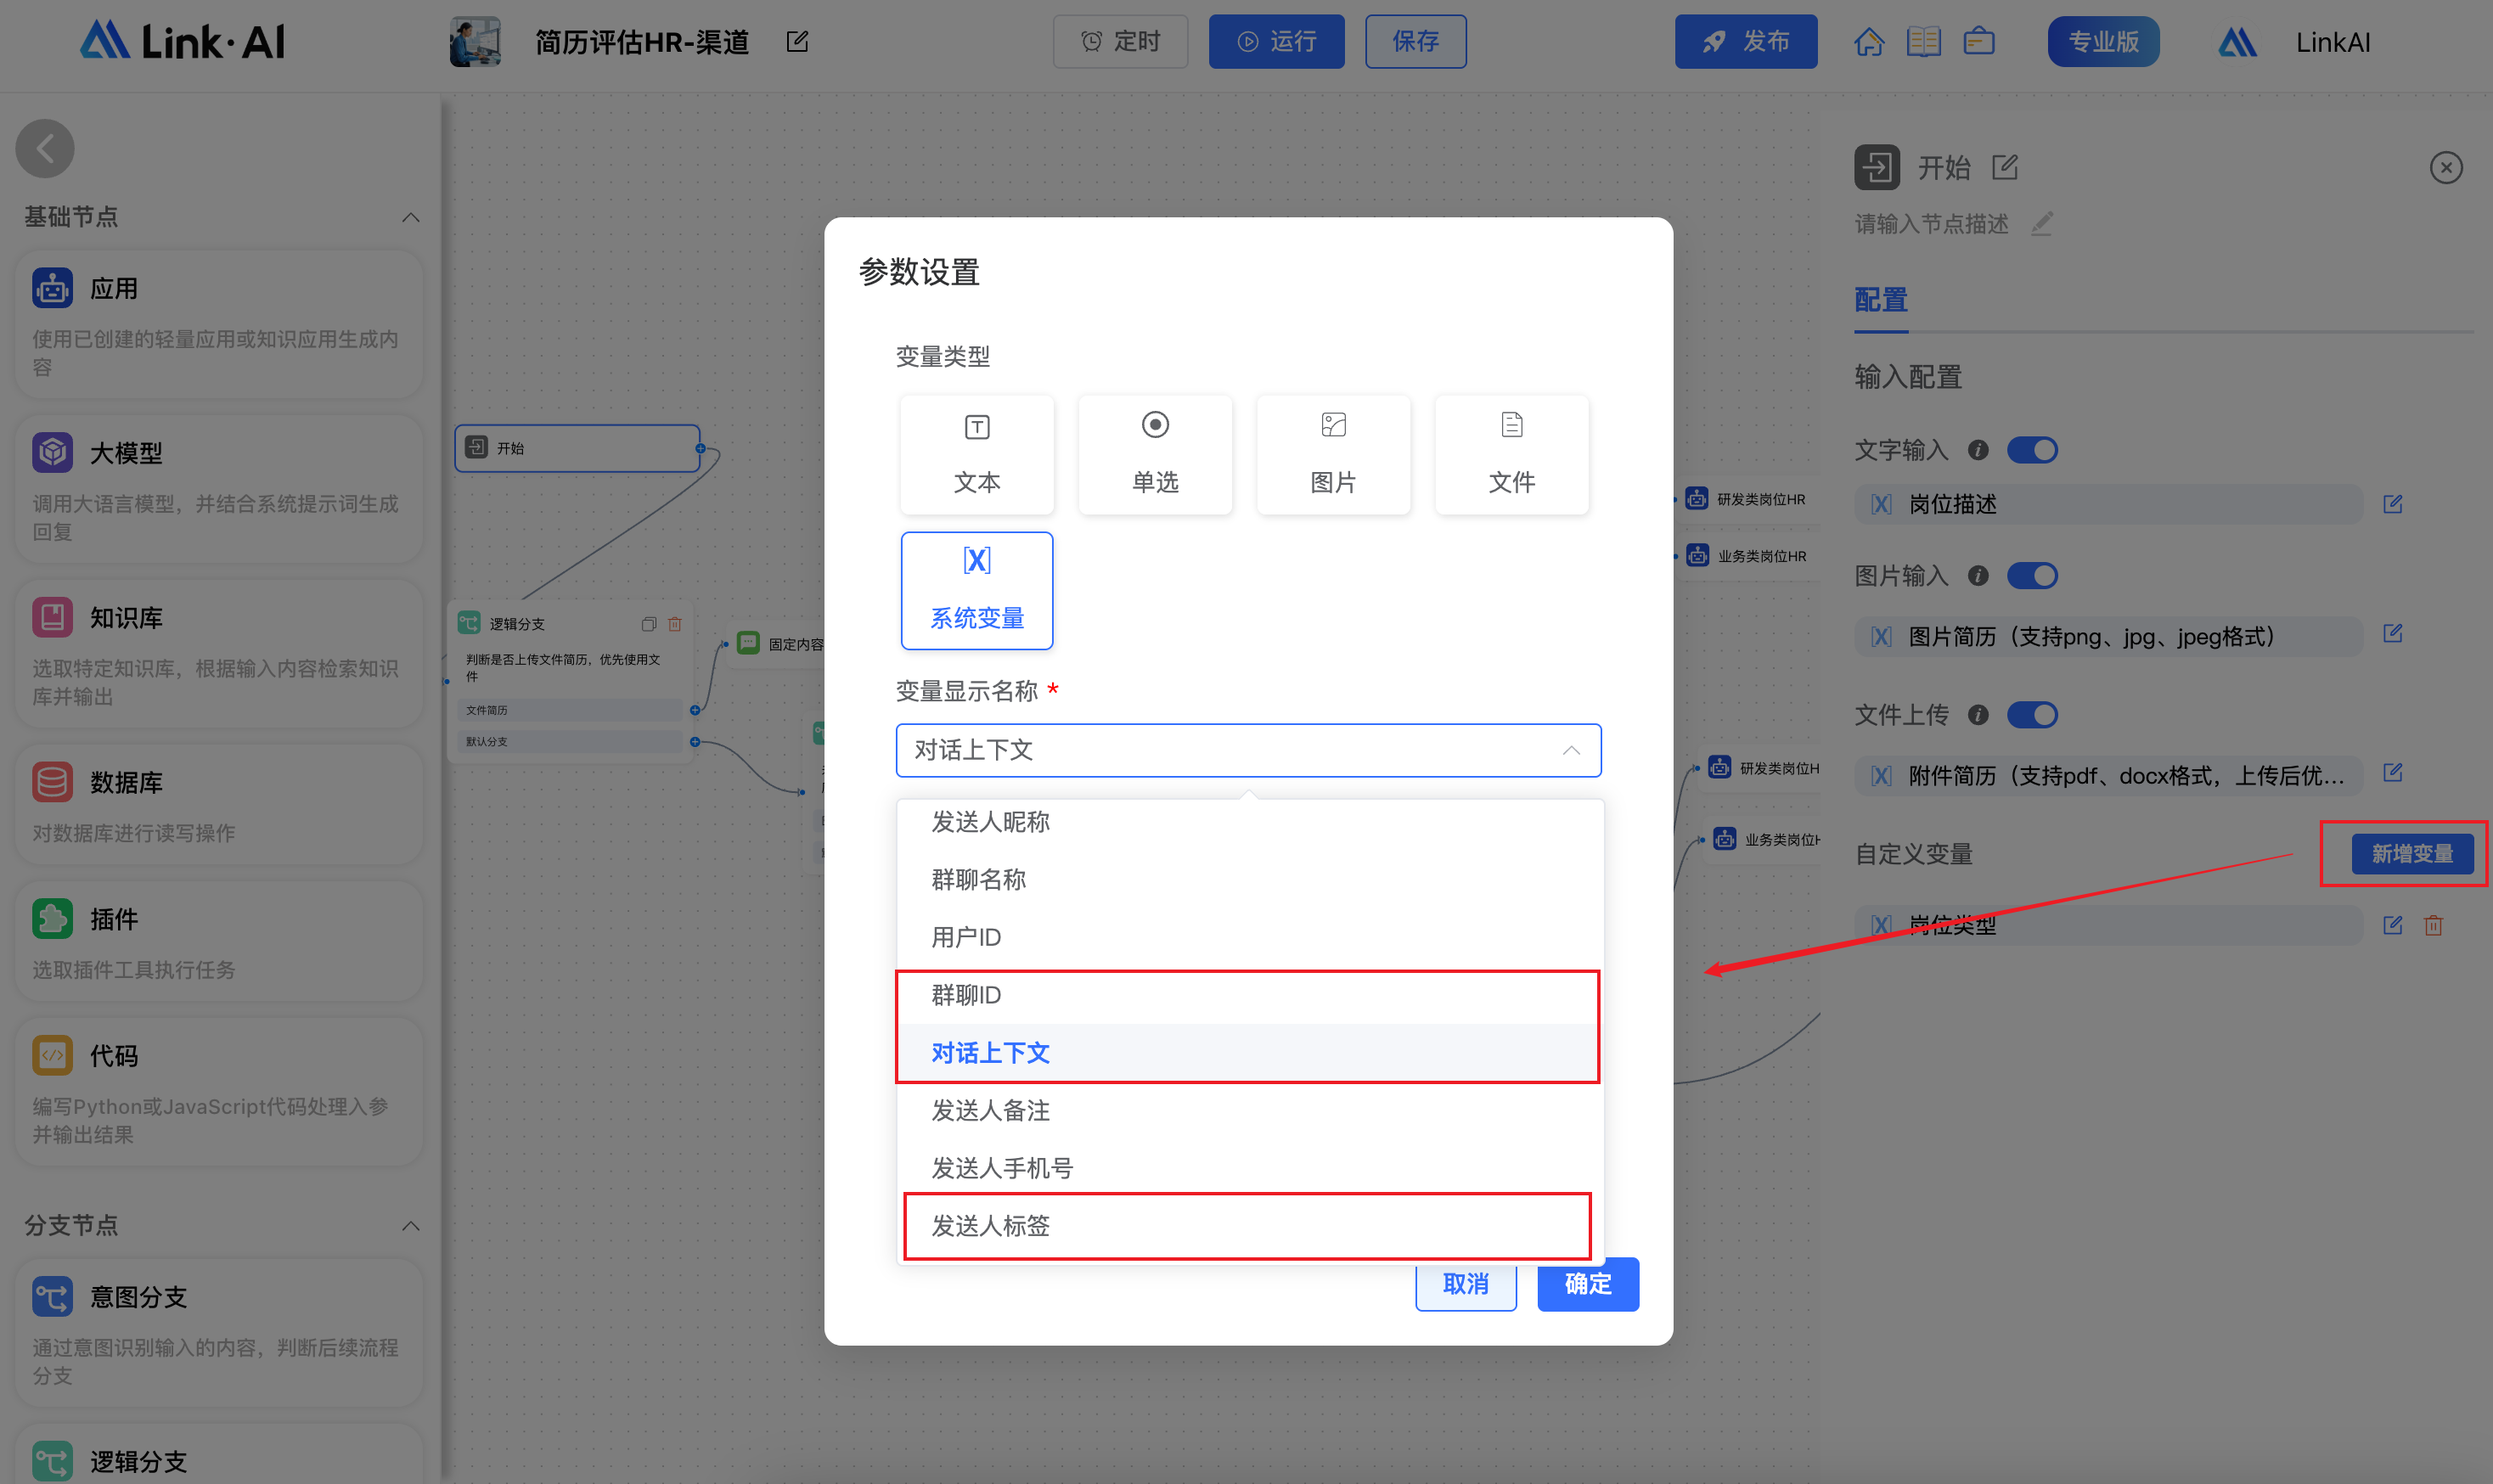This screenshot has height=1484, width=2493.
Task: Collapse the 基础节点 section
Action: [410, 218]
